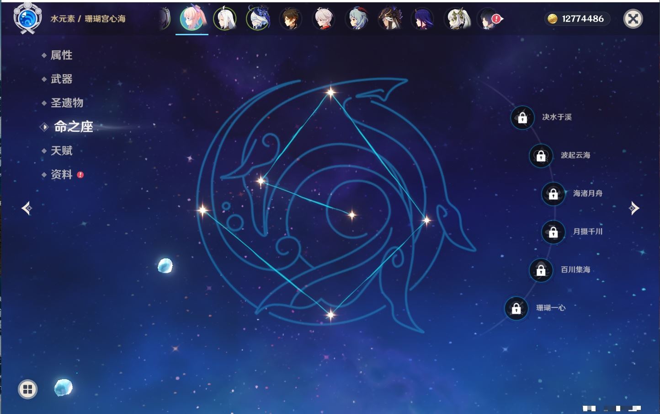Select the white-haired avatar with gold ornament
The height and width of the screenshot is (414, 660).
pyautogui.click(x=457, y=19)
